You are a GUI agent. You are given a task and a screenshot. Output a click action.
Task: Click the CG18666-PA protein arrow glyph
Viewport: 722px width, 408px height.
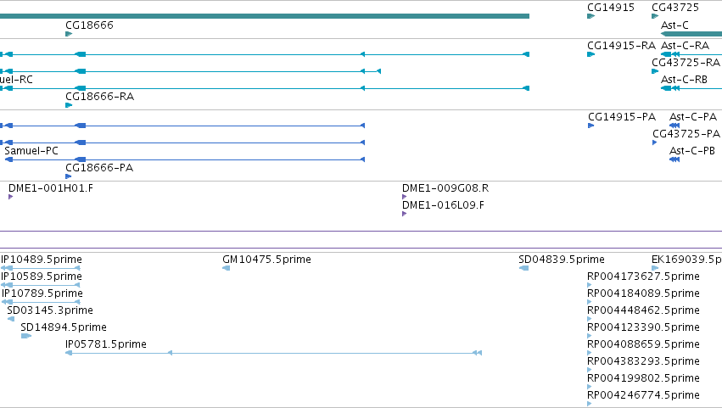[69, 176]
